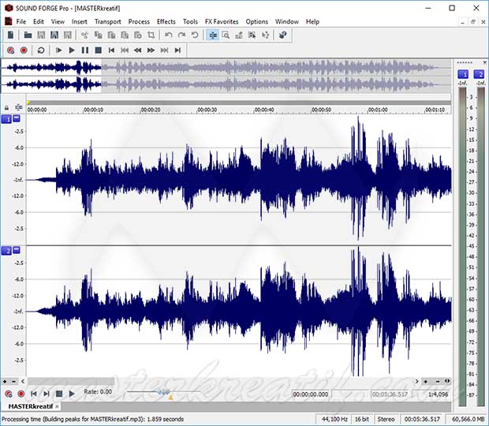Close the MASTERkreatif tab

click(57, 406)
